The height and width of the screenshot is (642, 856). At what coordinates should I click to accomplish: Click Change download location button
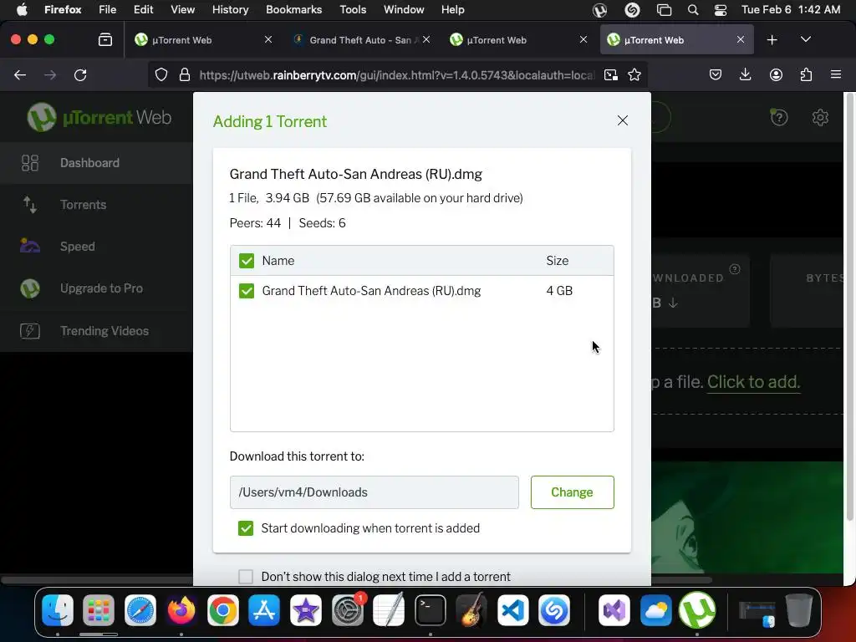pyautogui.click(x=572, y=492)
